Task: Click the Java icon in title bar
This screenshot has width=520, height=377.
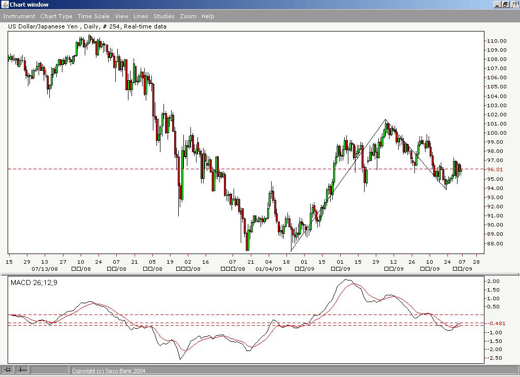Action: (x=5, y=4)
